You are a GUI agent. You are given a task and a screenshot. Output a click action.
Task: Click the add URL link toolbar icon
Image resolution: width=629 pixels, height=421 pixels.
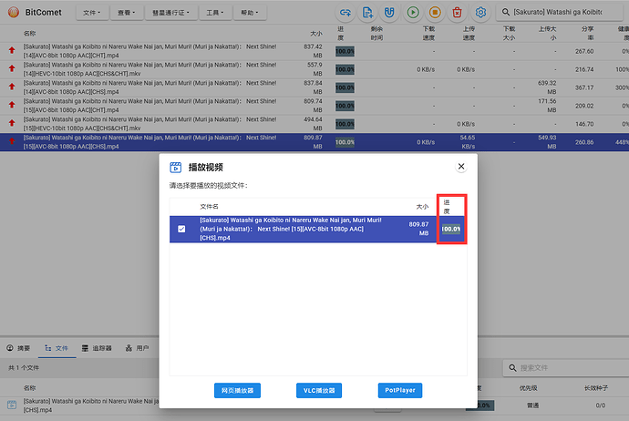pos(345,13)
